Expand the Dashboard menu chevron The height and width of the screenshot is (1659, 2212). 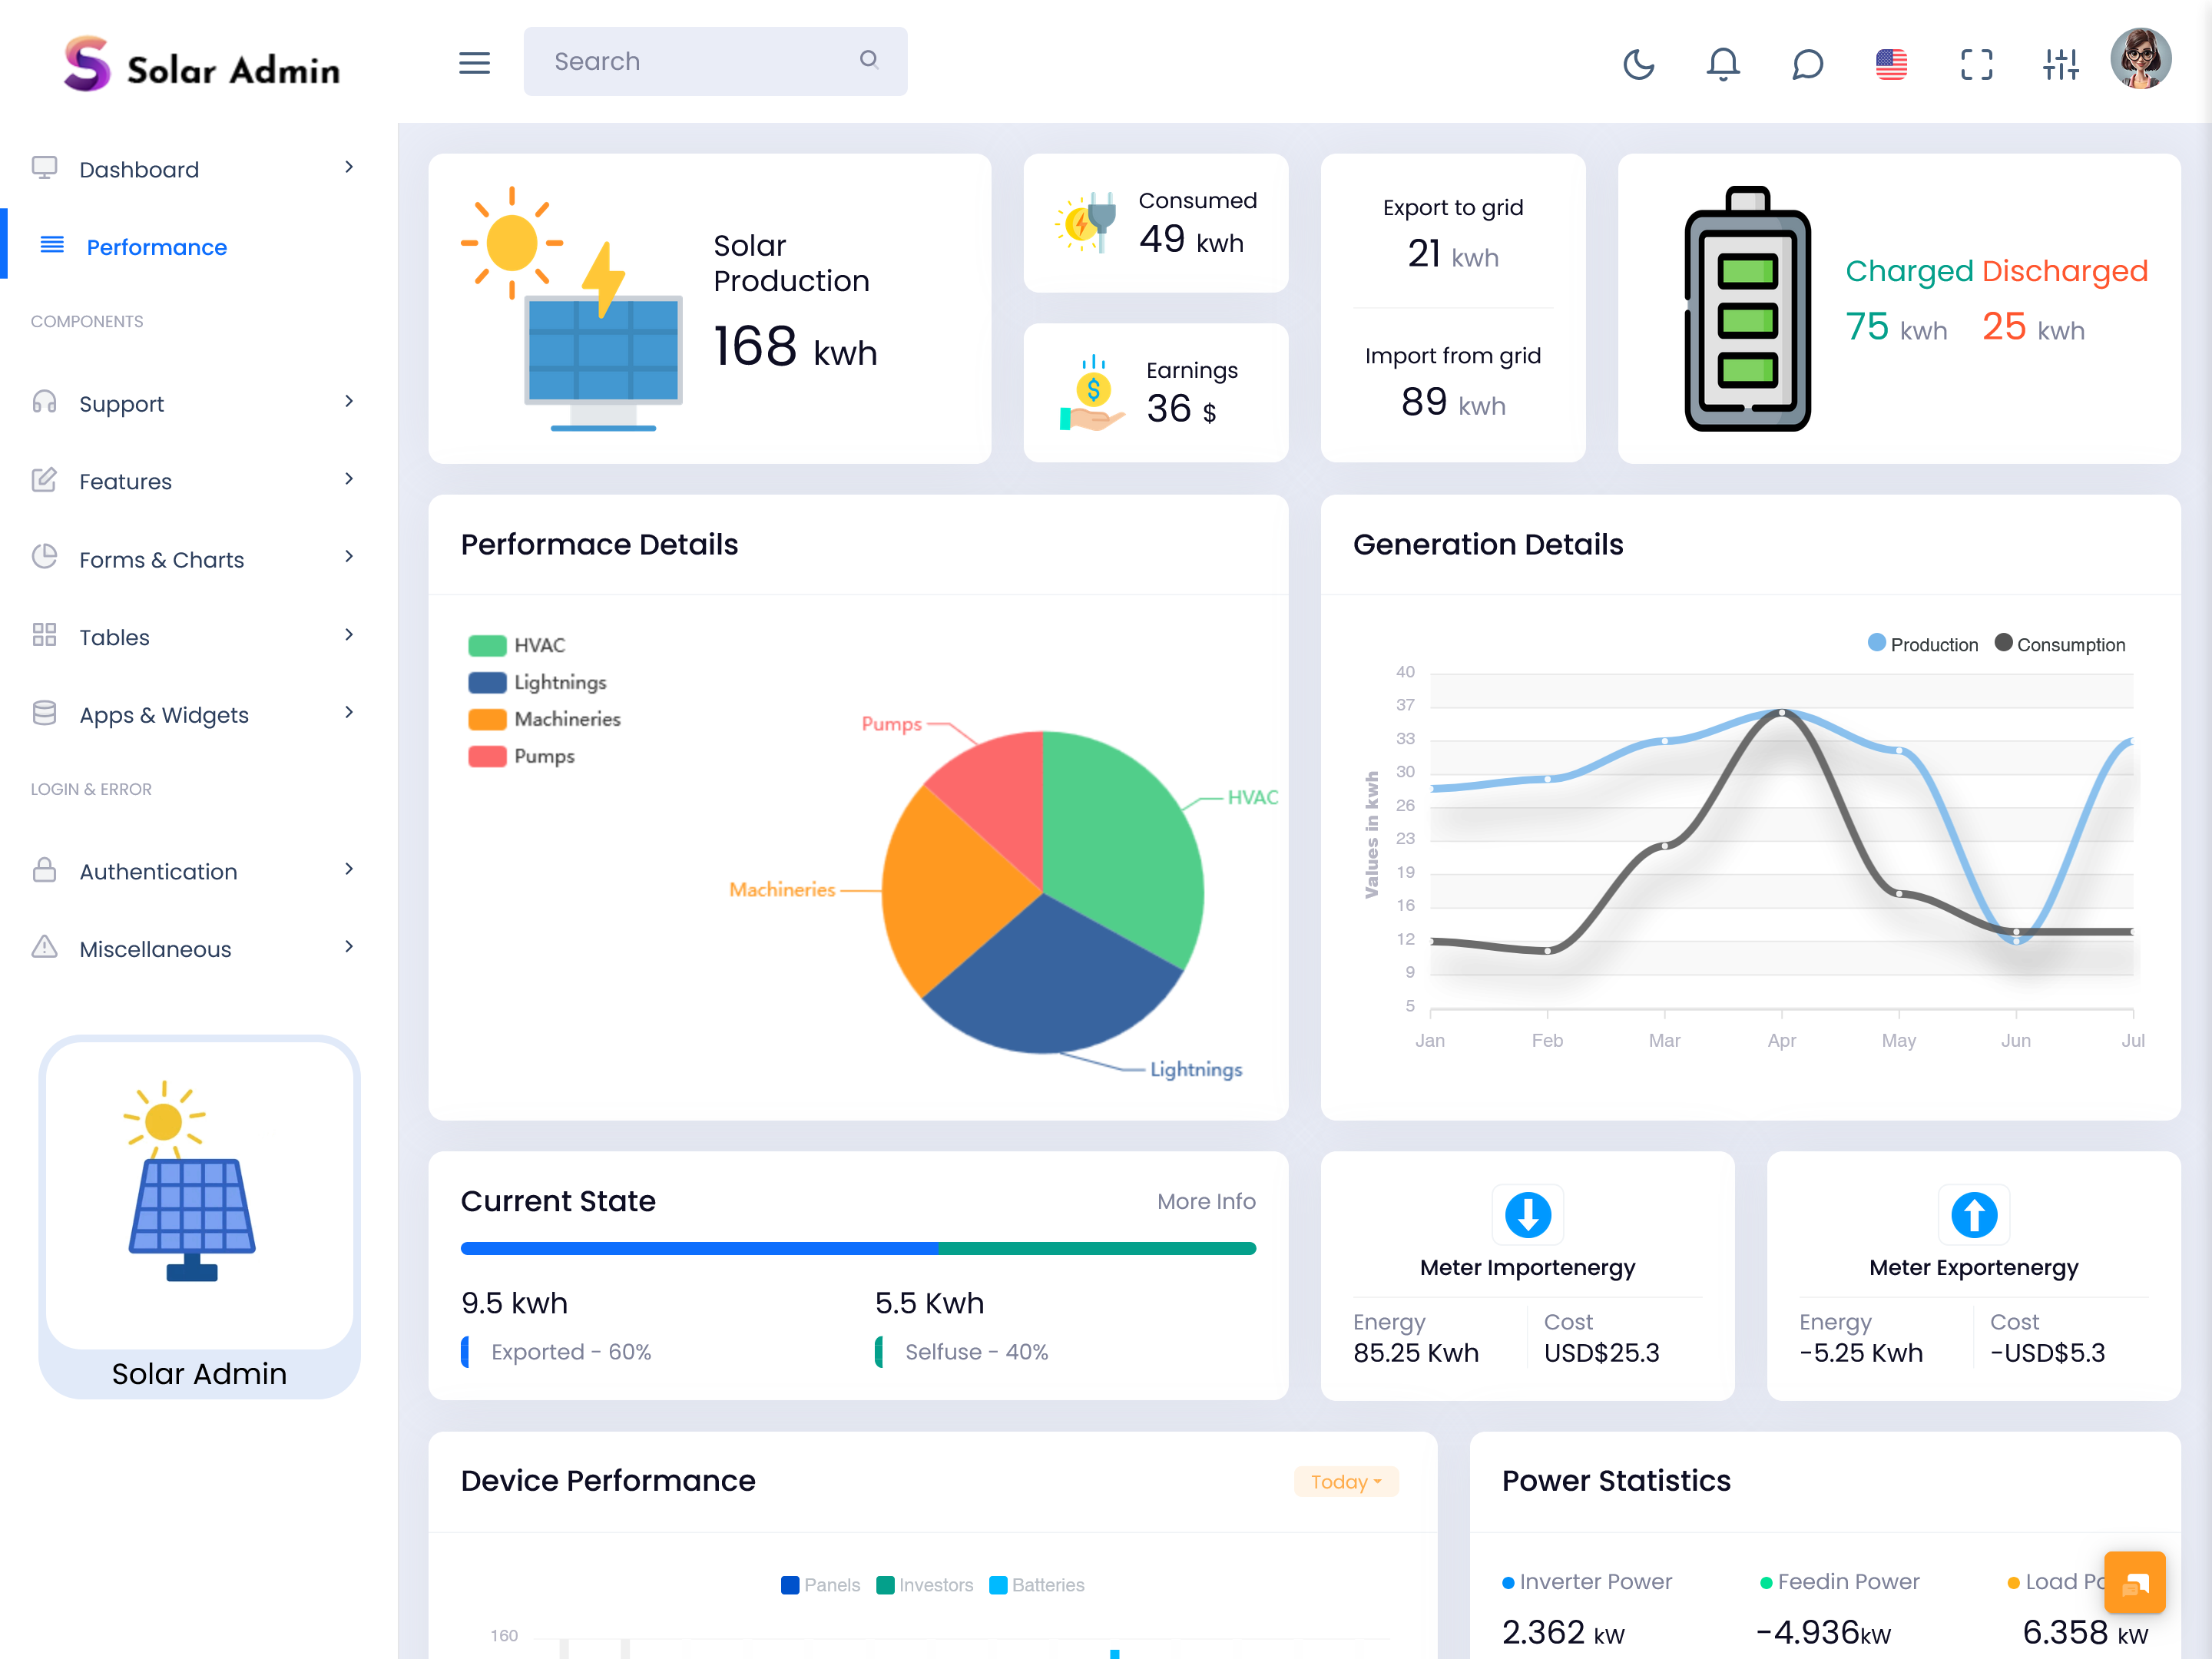tap(349, 167)
